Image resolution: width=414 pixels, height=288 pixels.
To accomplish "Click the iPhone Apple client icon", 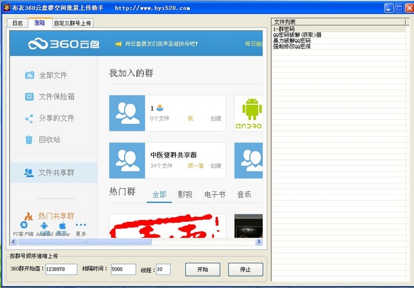I will (x=62, y=225).
